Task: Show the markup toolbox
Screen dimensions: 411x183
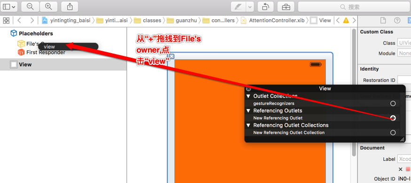Action: 286,7
